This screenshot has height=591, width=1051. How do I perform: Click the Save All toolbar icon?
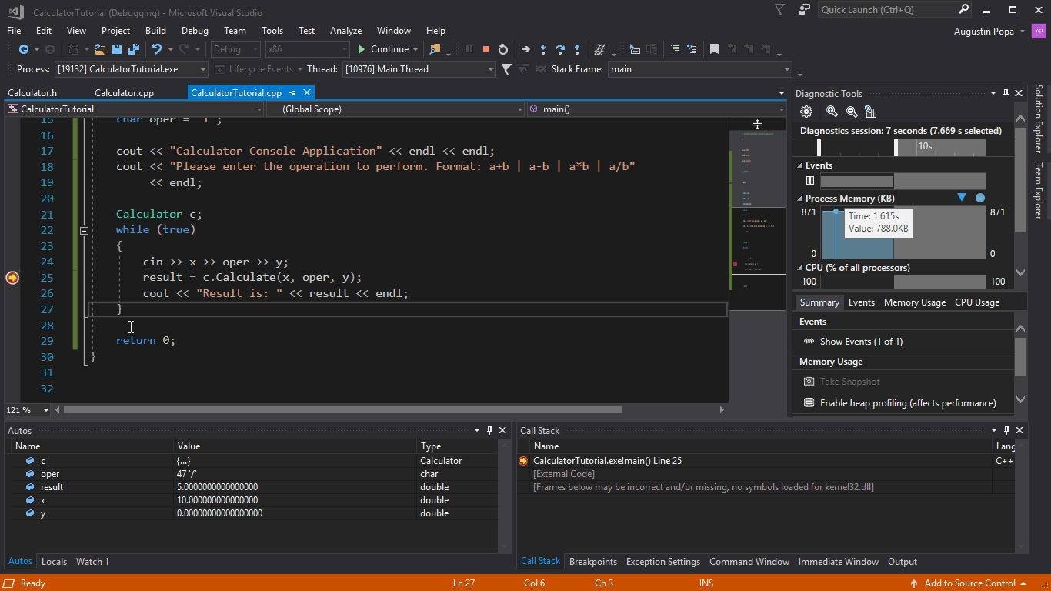pyautogui.click(x=133, y=49)
